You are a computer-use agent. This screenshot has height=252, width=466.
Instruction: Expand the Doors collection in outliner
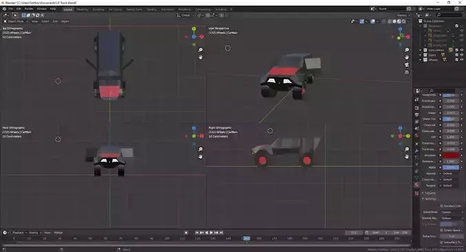(x=421, y=55)
